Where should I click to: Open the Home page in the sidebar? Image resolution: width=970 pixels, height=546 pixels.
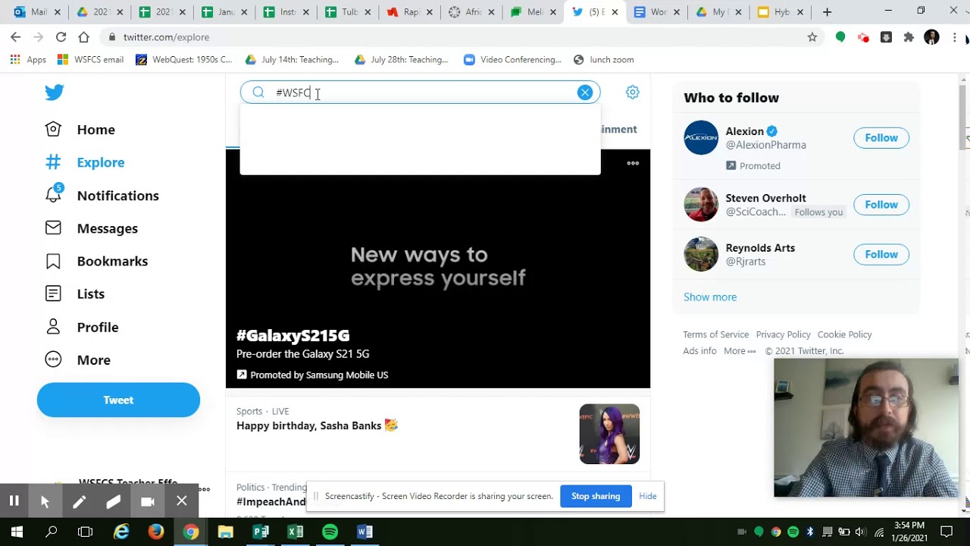(80, 130)
